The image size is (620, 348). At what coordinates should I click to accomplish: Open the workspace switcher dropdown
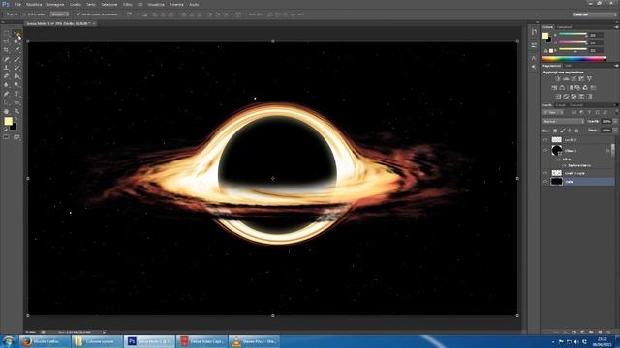click(595, 14)
